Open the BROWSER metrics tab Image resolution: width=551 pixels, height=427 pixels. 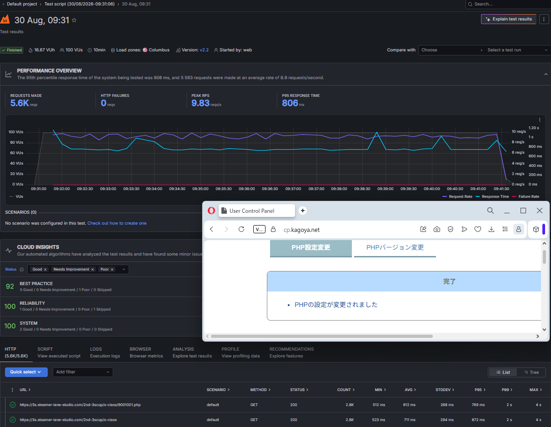[146, 352]
